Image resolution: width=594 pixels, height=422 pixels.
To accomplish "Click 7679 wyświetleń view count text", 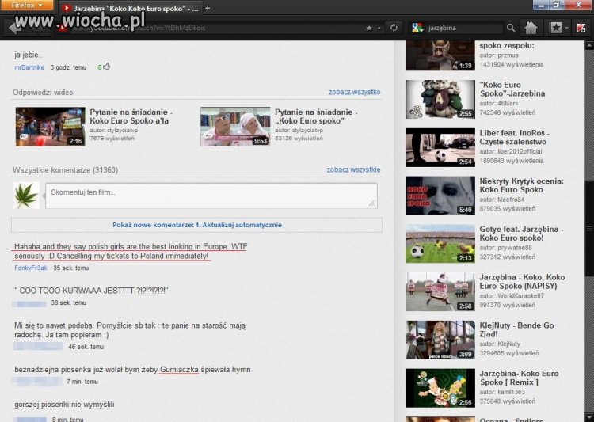I will (x=112, y=139).
